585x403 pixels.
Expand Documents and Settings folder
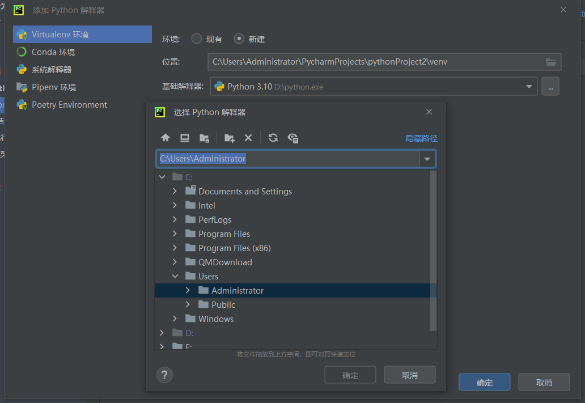pos(175,191)
